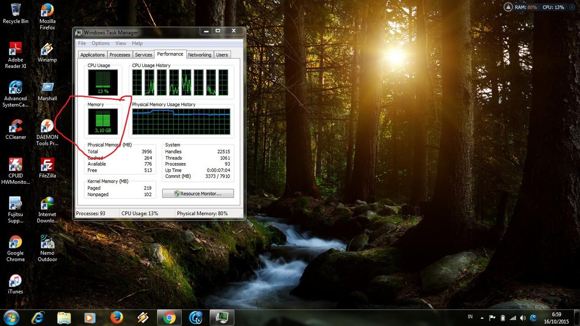Select the Winamp desktop icon
The image size is (580, 326).
click(x=47, y=53)
